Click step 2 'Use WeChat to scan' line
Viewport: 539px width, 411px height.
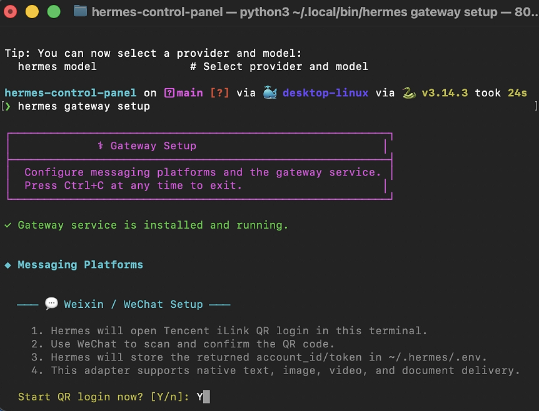click(183, 344)
